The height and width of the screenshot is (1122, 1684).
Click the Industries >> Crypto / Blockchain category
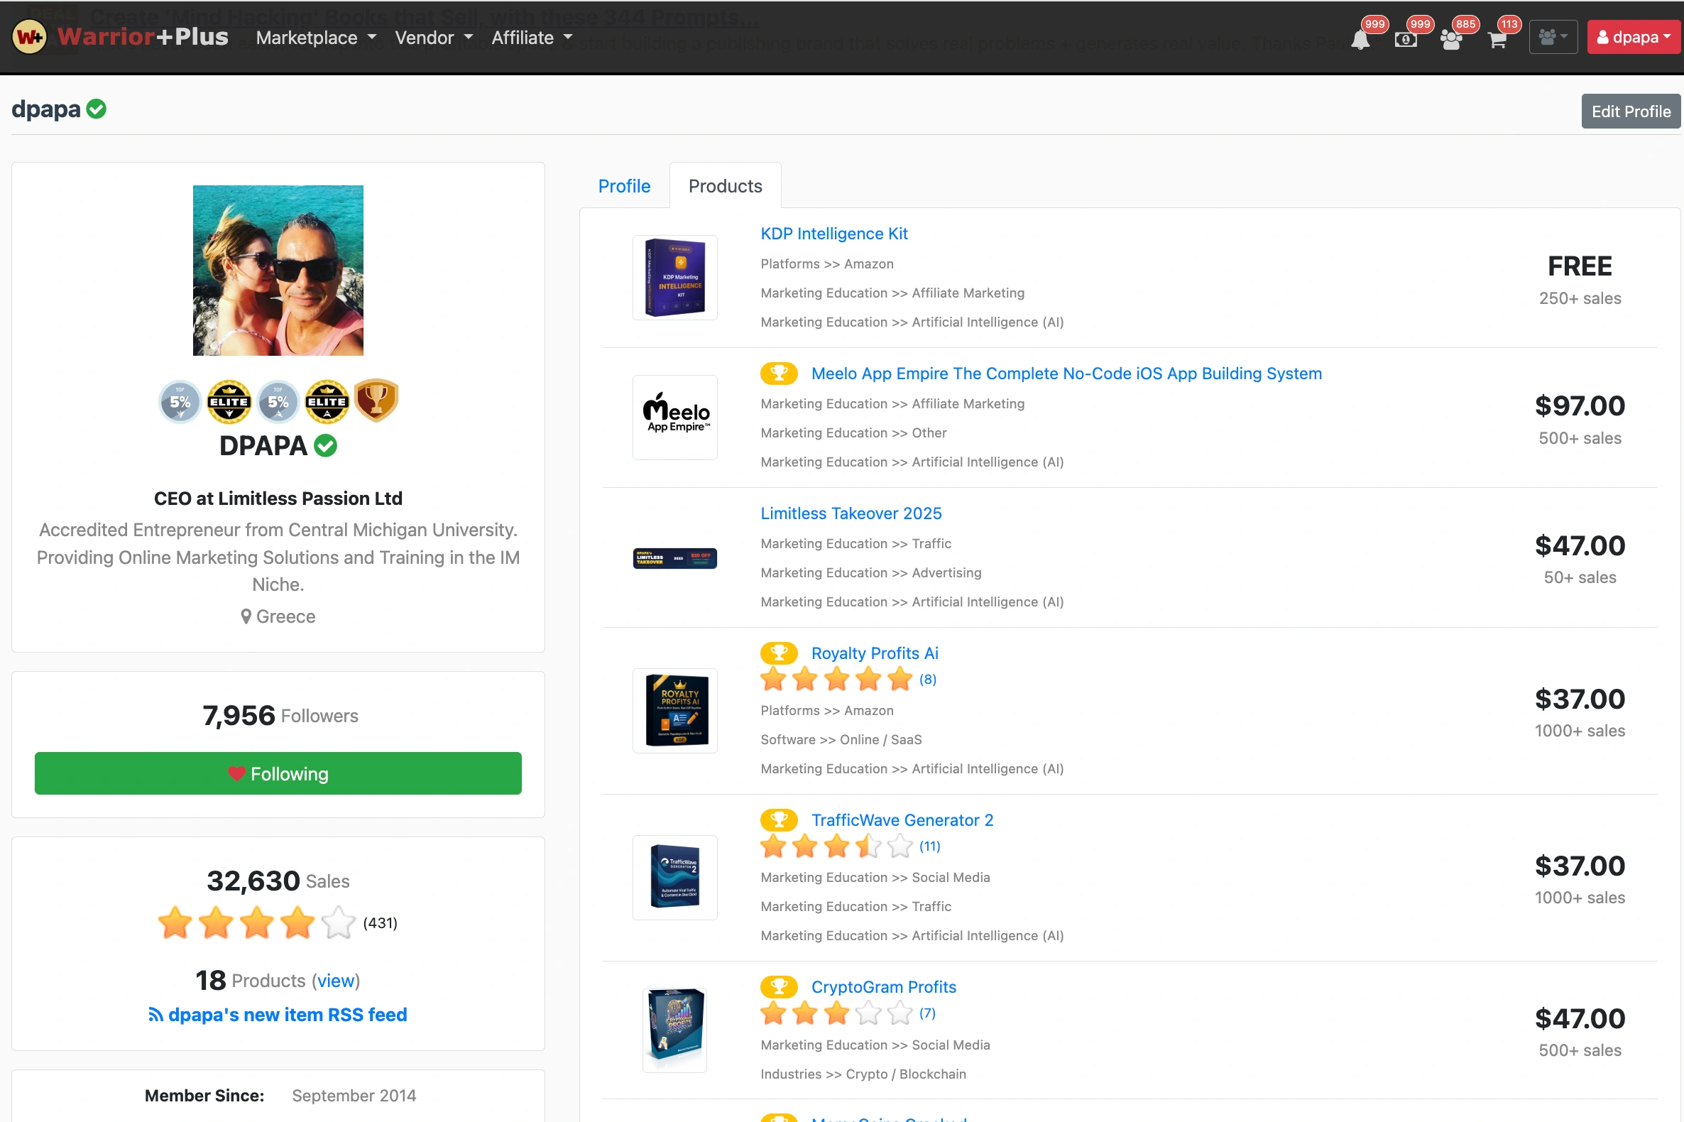[x=863, y=1073]
